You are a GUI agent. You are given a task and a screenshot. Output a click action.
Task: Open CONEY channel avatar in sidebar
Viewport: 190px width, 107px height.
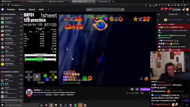pos(2,35)
